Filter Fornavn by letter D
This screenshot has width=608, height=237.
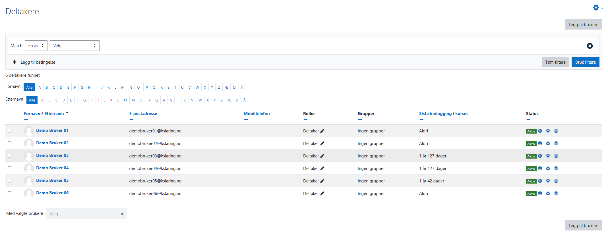coord(61,87)
